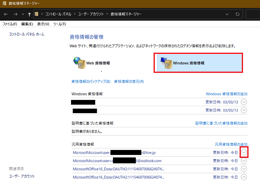Open コントロール パネル ホーム link
This screenshot has height=184, width=260.
(x=27, y=34)
